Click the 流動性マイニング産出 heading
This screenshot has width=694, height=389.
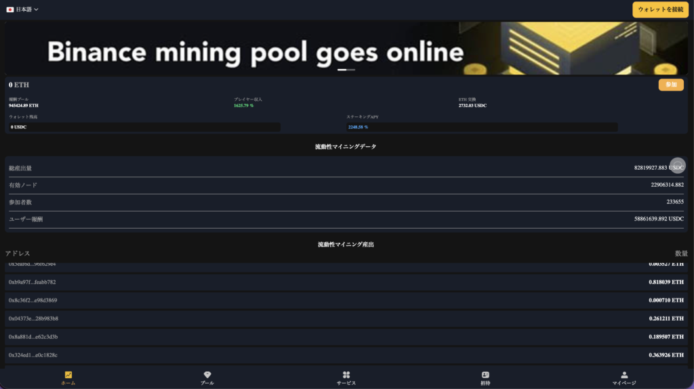[x=346, y=244]
